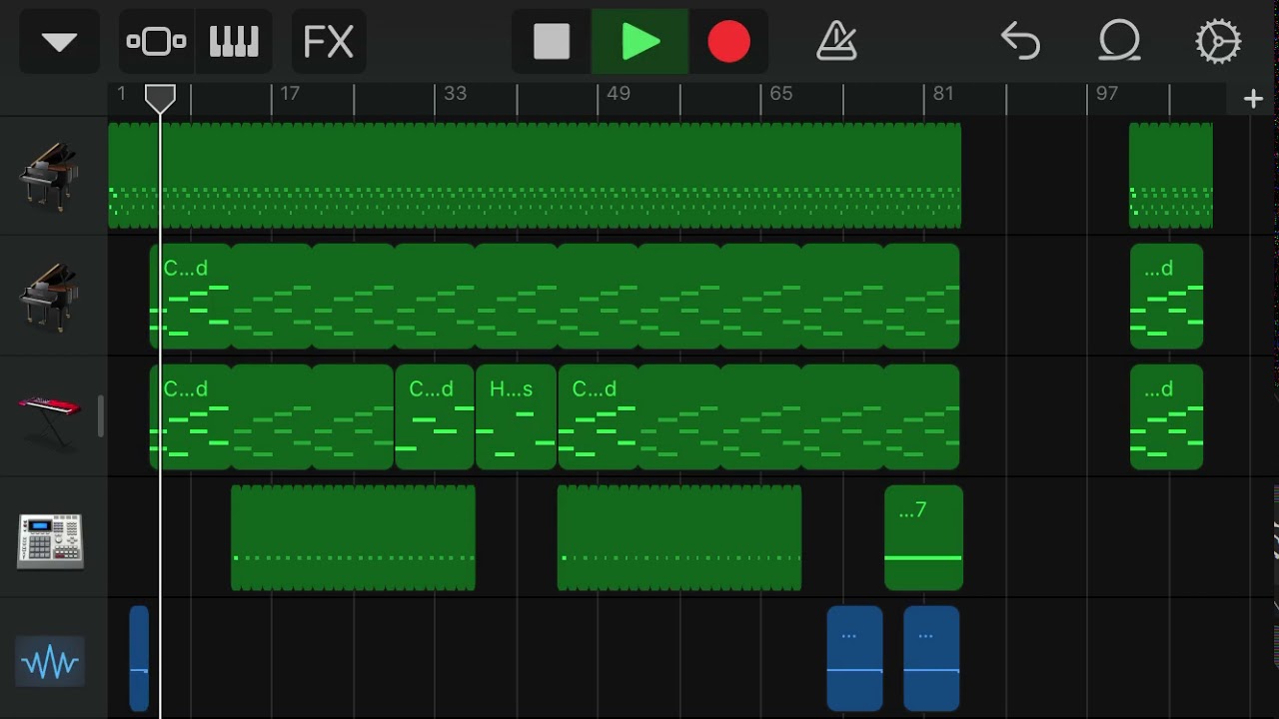Click the playhead handle on the ruler
Viewport: 1279px width, 719px height.
coord(160,98)
